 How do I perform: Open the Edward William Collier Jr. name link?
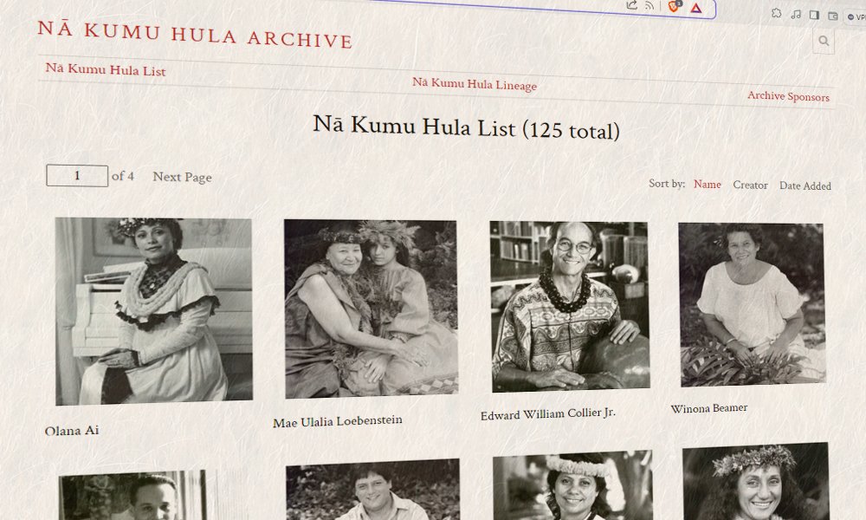548,414
